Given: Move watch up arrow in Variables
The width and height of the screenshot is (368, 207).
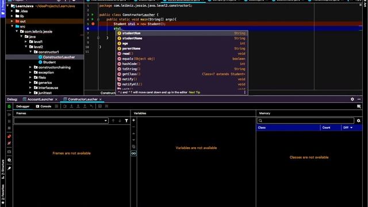Looking at the screenshot, I should [133, 133].
